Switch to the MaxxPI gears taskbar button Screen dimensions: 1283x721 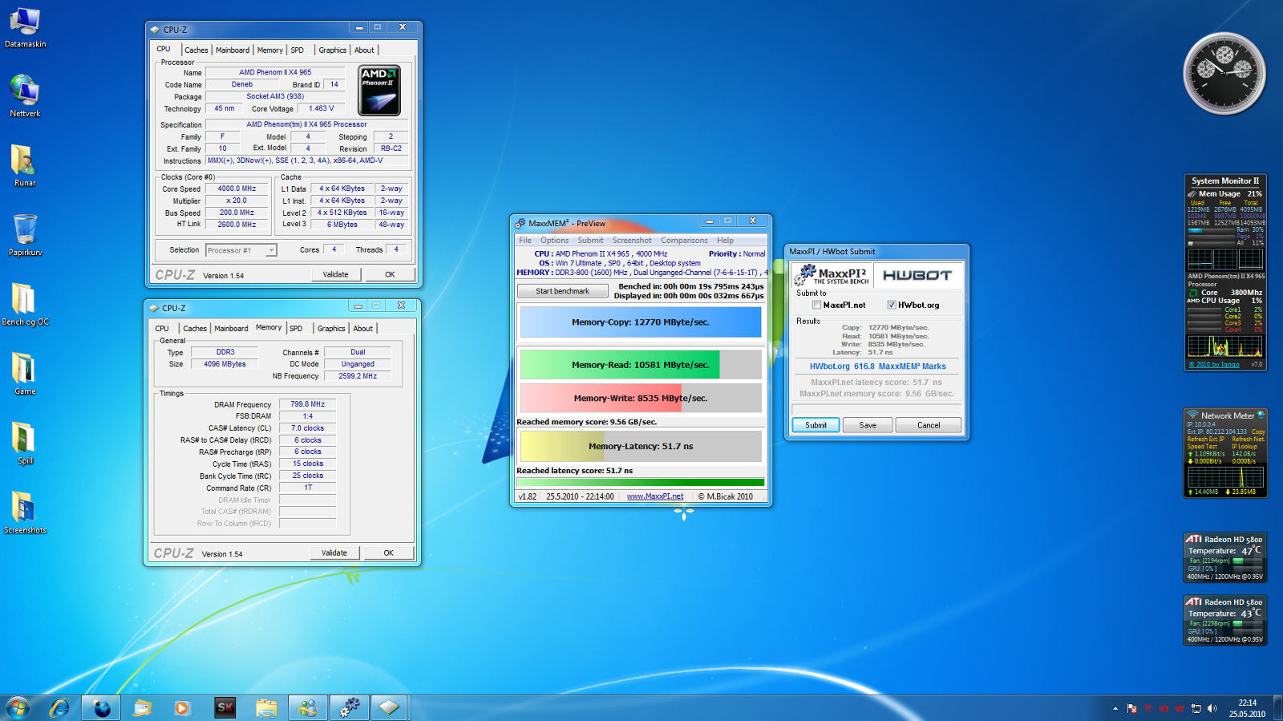coord(350,707)
